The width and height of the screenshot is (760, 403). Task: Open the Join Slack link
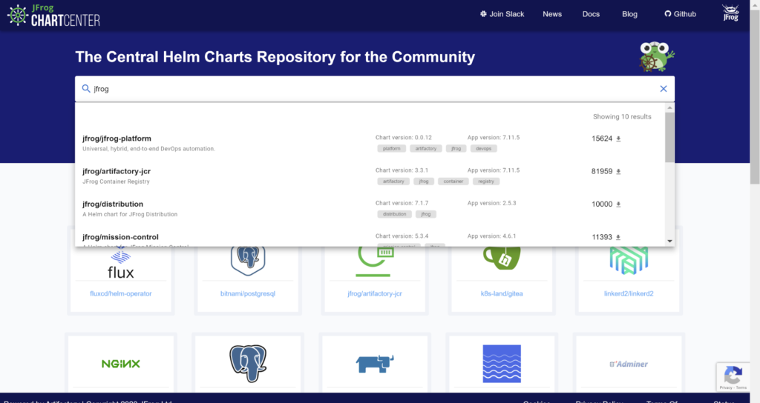pyautogui.click(x=502, y=14)
